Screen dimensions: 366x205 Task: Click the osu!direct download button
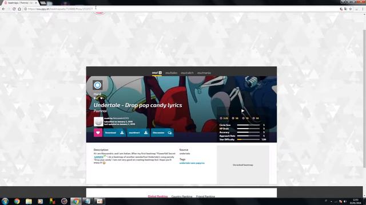click(138, 133)
